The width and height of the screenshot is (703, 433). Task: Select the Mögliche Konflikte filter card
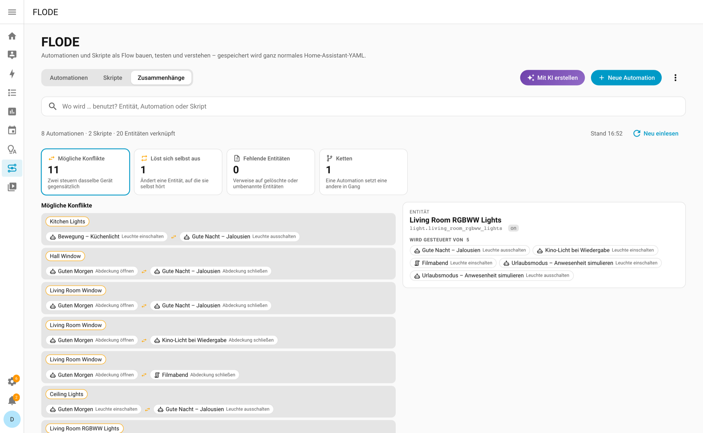click(85, 172)
